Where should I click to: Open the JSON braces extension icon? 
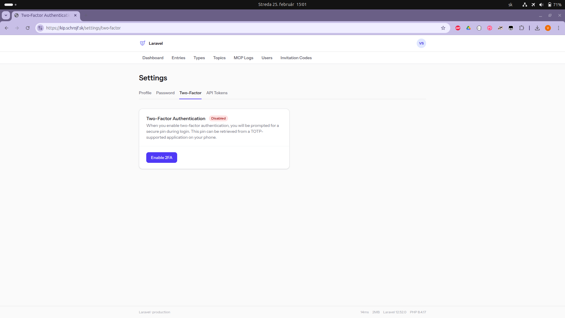[x=479, y=28]
